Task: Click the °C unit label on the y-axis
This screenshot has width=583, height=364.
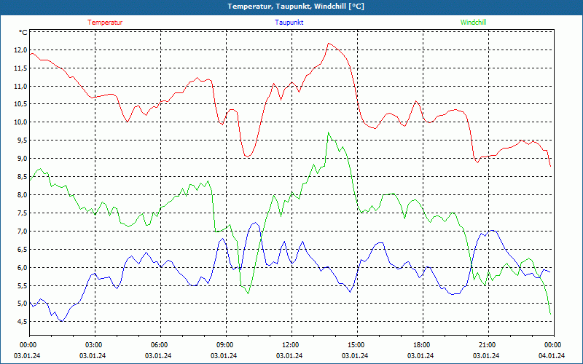Action: tap(23, 33)
